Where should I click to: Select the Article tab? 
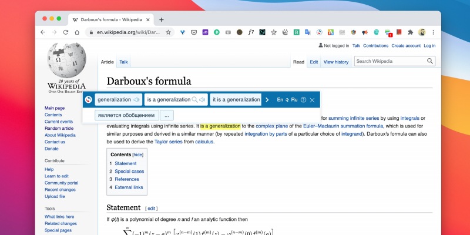point(108,62)
